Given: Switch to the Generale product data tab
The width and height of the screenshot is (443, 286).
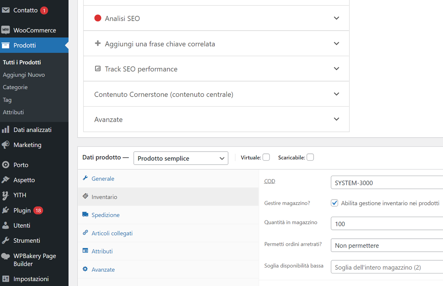Looking at the screenshot, I should [x=103, y=179].
